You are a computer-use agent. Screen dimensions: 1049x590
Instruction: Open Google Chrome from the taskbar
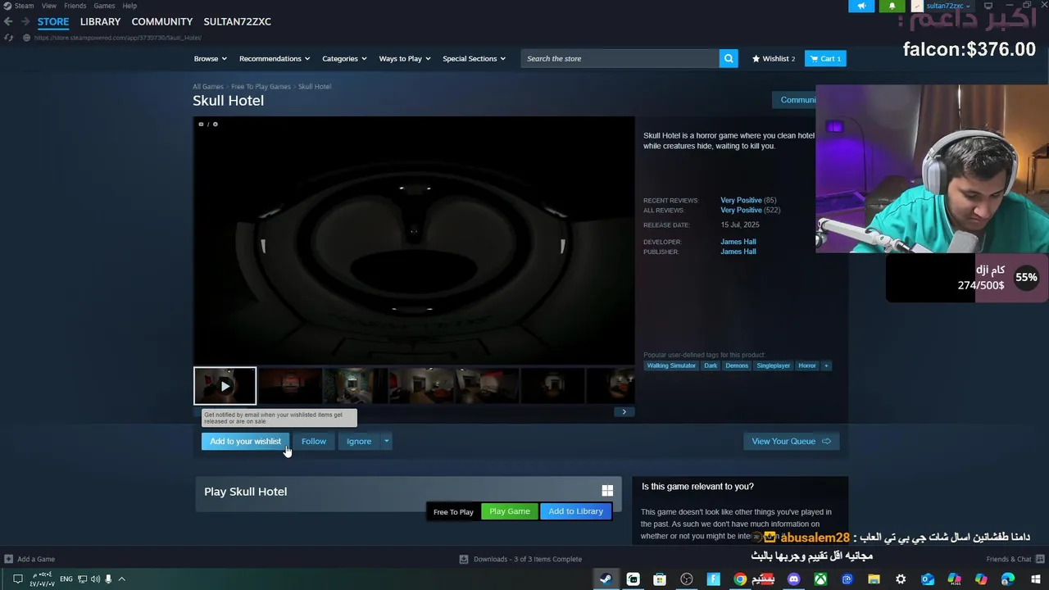(740, 579)
